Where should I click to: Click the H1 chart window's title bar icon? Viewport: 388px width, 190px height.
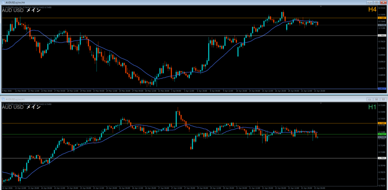click(3, 99)
